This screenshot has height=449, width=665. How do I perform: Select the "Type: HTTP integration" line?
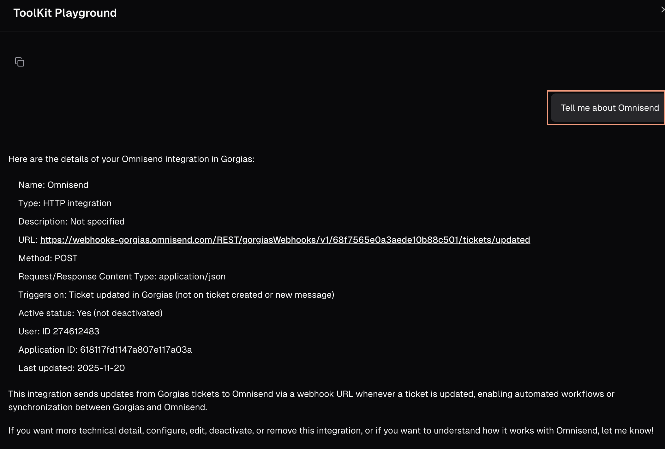65,203
